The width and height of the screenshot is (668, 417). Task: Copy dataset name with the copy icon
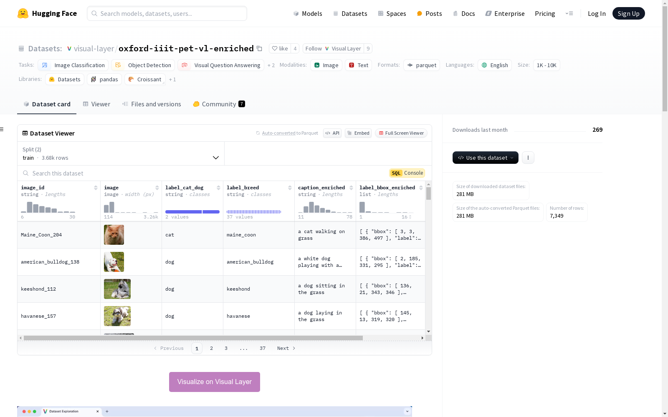[x=259, y=48]
